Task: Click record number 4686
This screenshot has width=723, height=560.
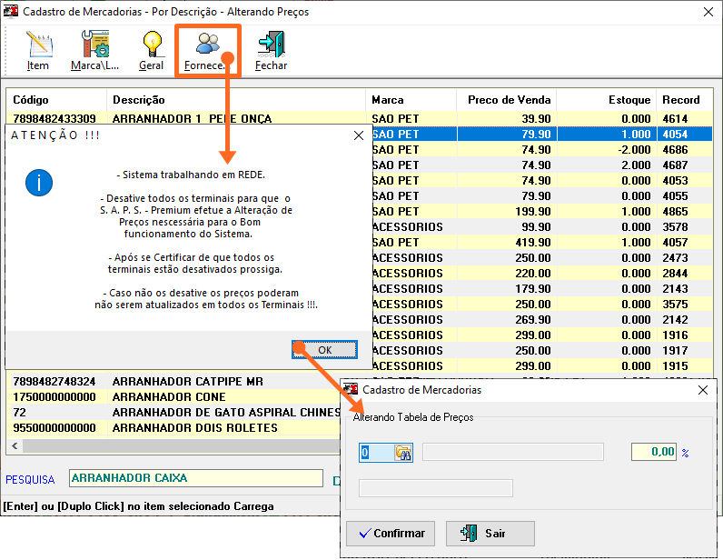Action: [675, 150]
